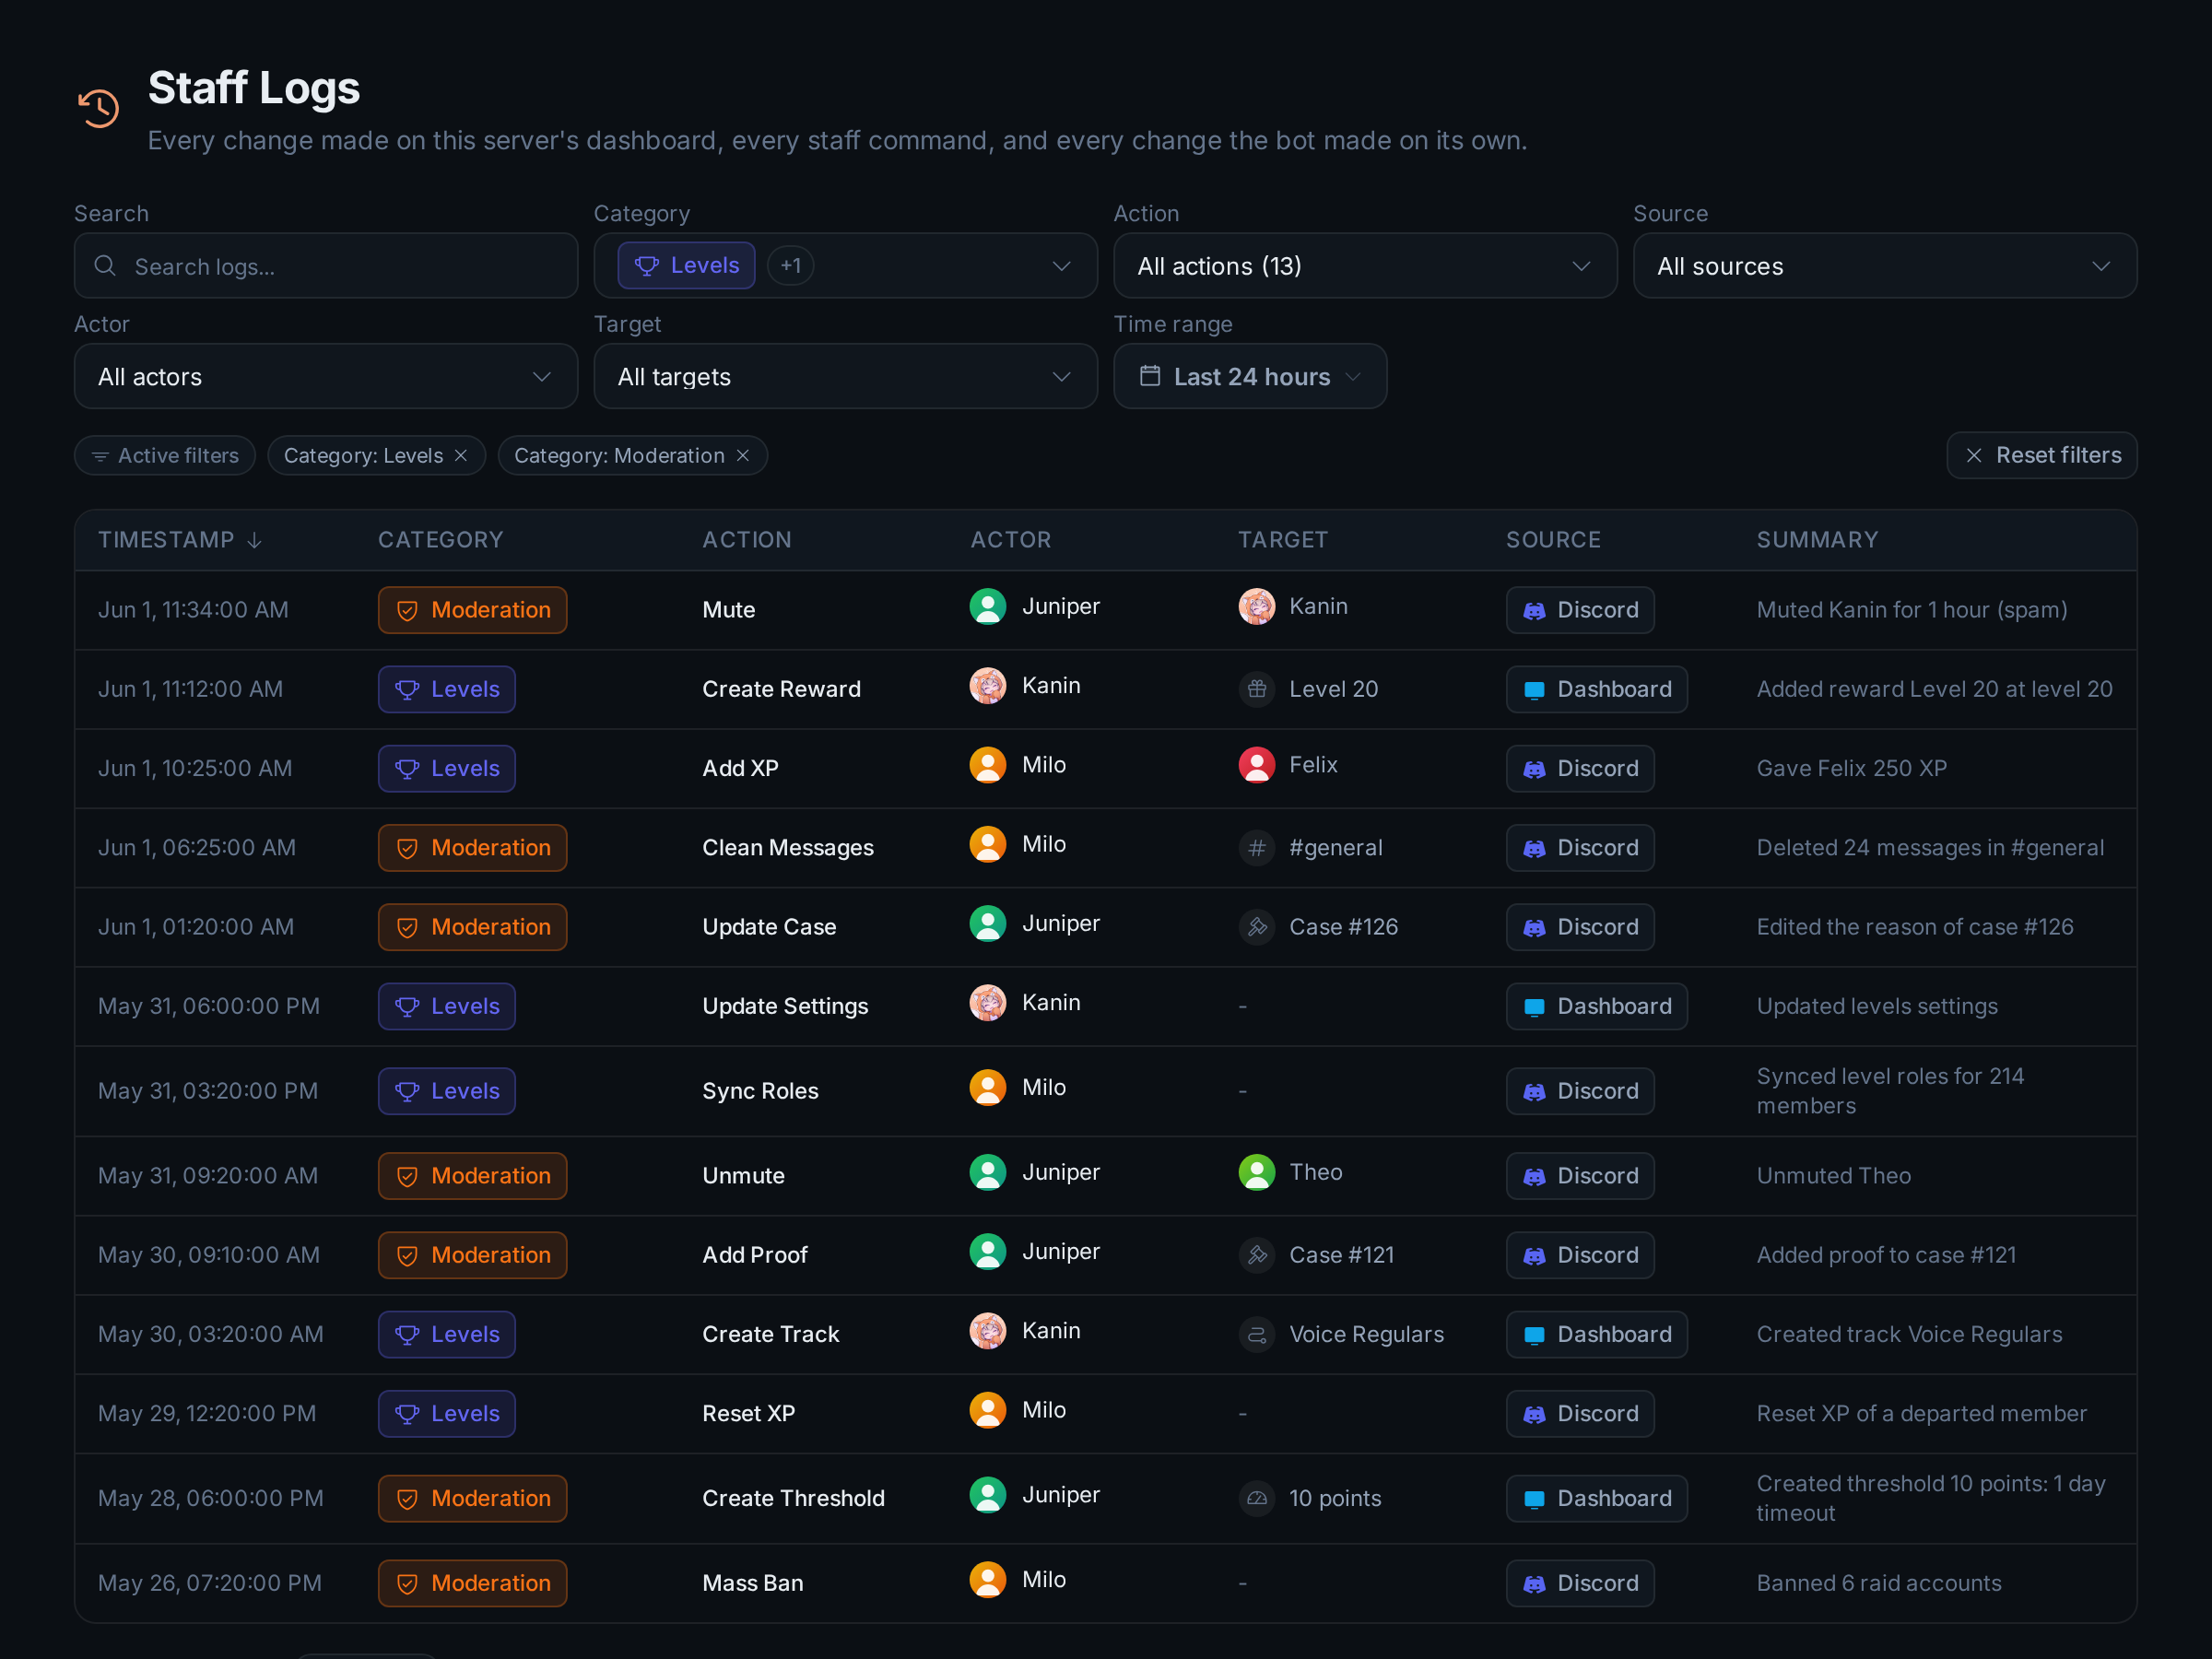Viewport: 2212px width, 1659px height.
Task: Click the timestamp May 31, 03:20:00 PM
Action: (208, 1091)
